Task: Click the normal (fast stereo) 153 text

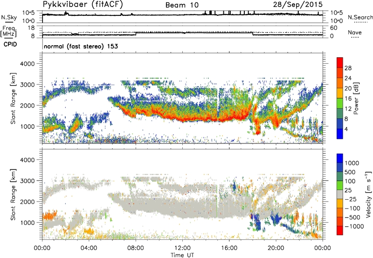Action: click(81, 46)
